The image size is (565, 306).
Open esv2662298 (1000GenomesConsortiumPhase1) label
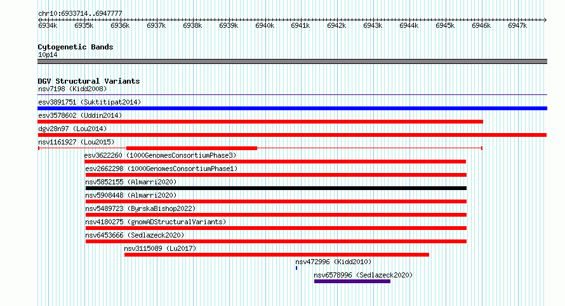[x=161, y=169]
